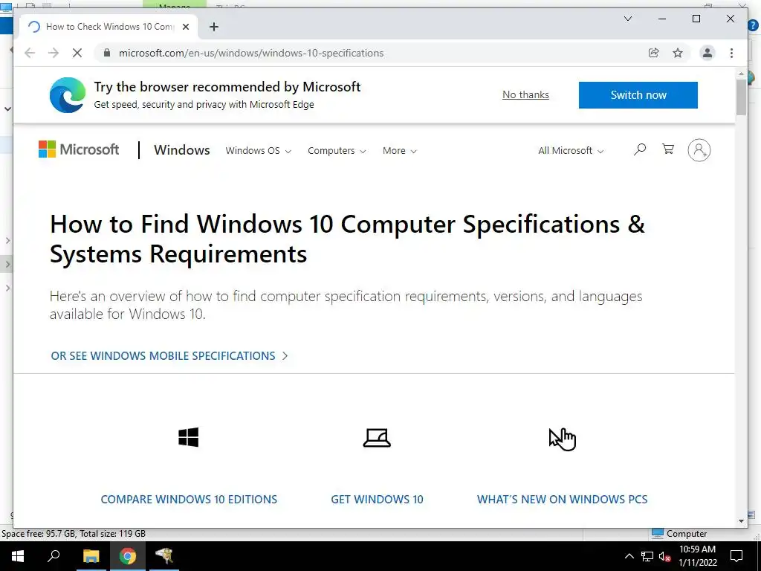The width and height of the screenshot is (761, 571).
Task: Open What's New on Windows PCs link
Action: [562, 499]
